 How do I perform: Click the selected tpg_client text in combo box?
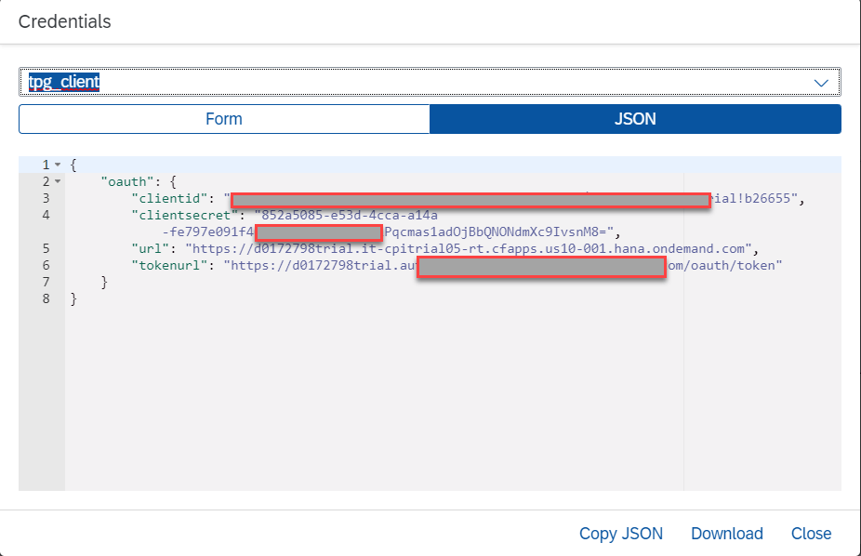point(64,82)
